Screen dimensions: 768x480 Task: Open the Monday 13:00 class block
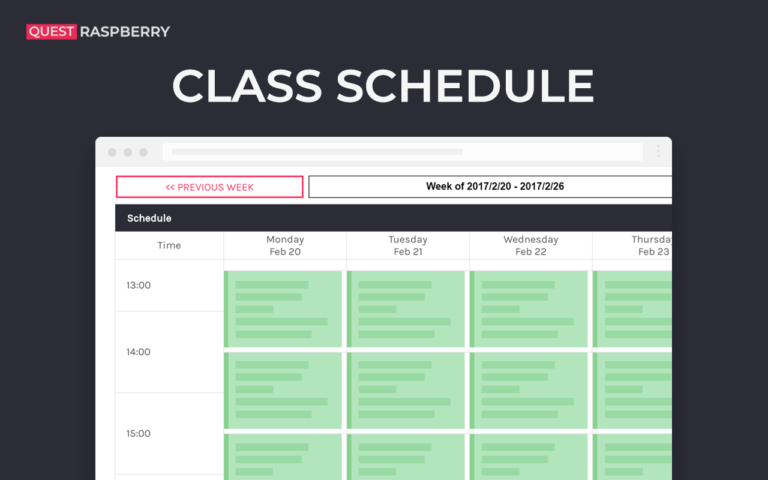click(284, 309)
